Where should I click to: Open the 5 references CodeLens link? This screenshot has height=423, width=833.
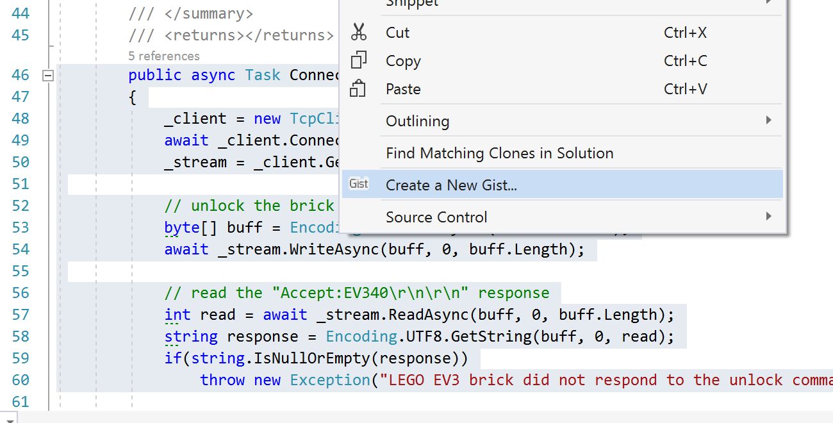click(164, 56)
